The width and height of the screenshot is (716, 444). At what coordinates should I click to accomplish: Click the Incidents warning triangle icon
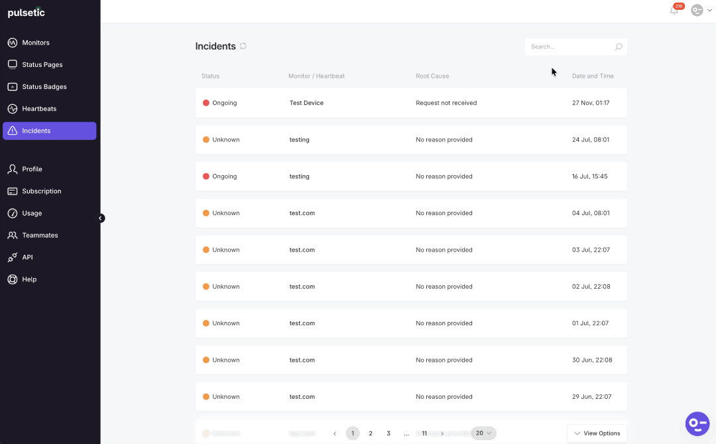coord(13,131)
